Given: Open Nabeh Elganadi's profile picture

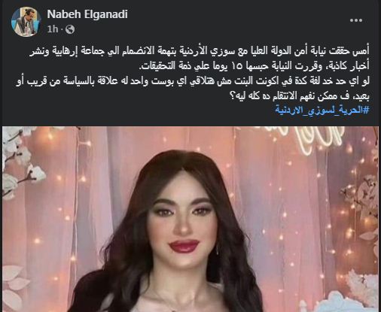Looking at the screenshot, I should click(26, 22).
